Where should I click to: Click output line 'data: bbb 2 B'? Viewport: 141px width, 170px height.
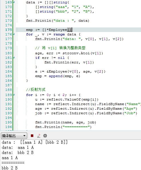[x=18, y=153]
